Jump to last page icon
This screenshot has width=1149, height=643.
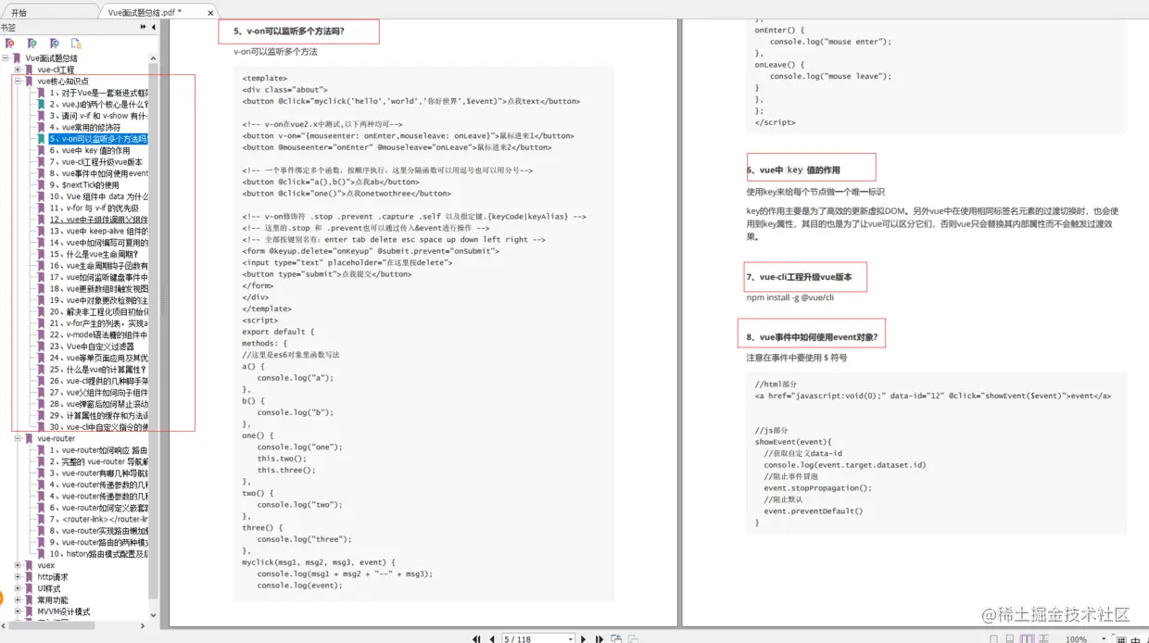(x=599, y=638)
